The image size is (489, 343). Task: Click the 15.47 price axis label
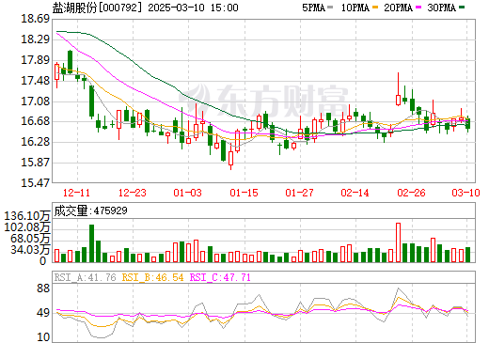35,182
